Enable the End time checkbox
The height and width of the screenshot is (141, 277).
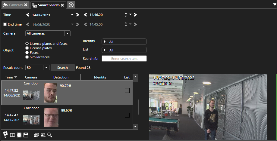point(5,24)
